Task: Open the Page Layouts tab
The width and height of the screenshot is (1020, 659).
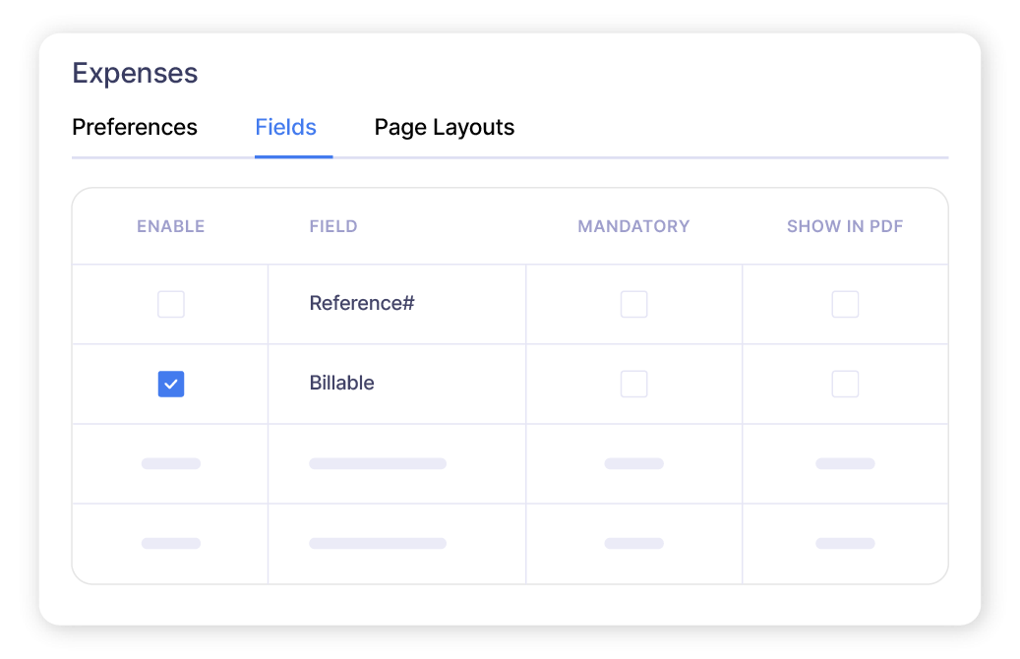Action: [444, 127]
